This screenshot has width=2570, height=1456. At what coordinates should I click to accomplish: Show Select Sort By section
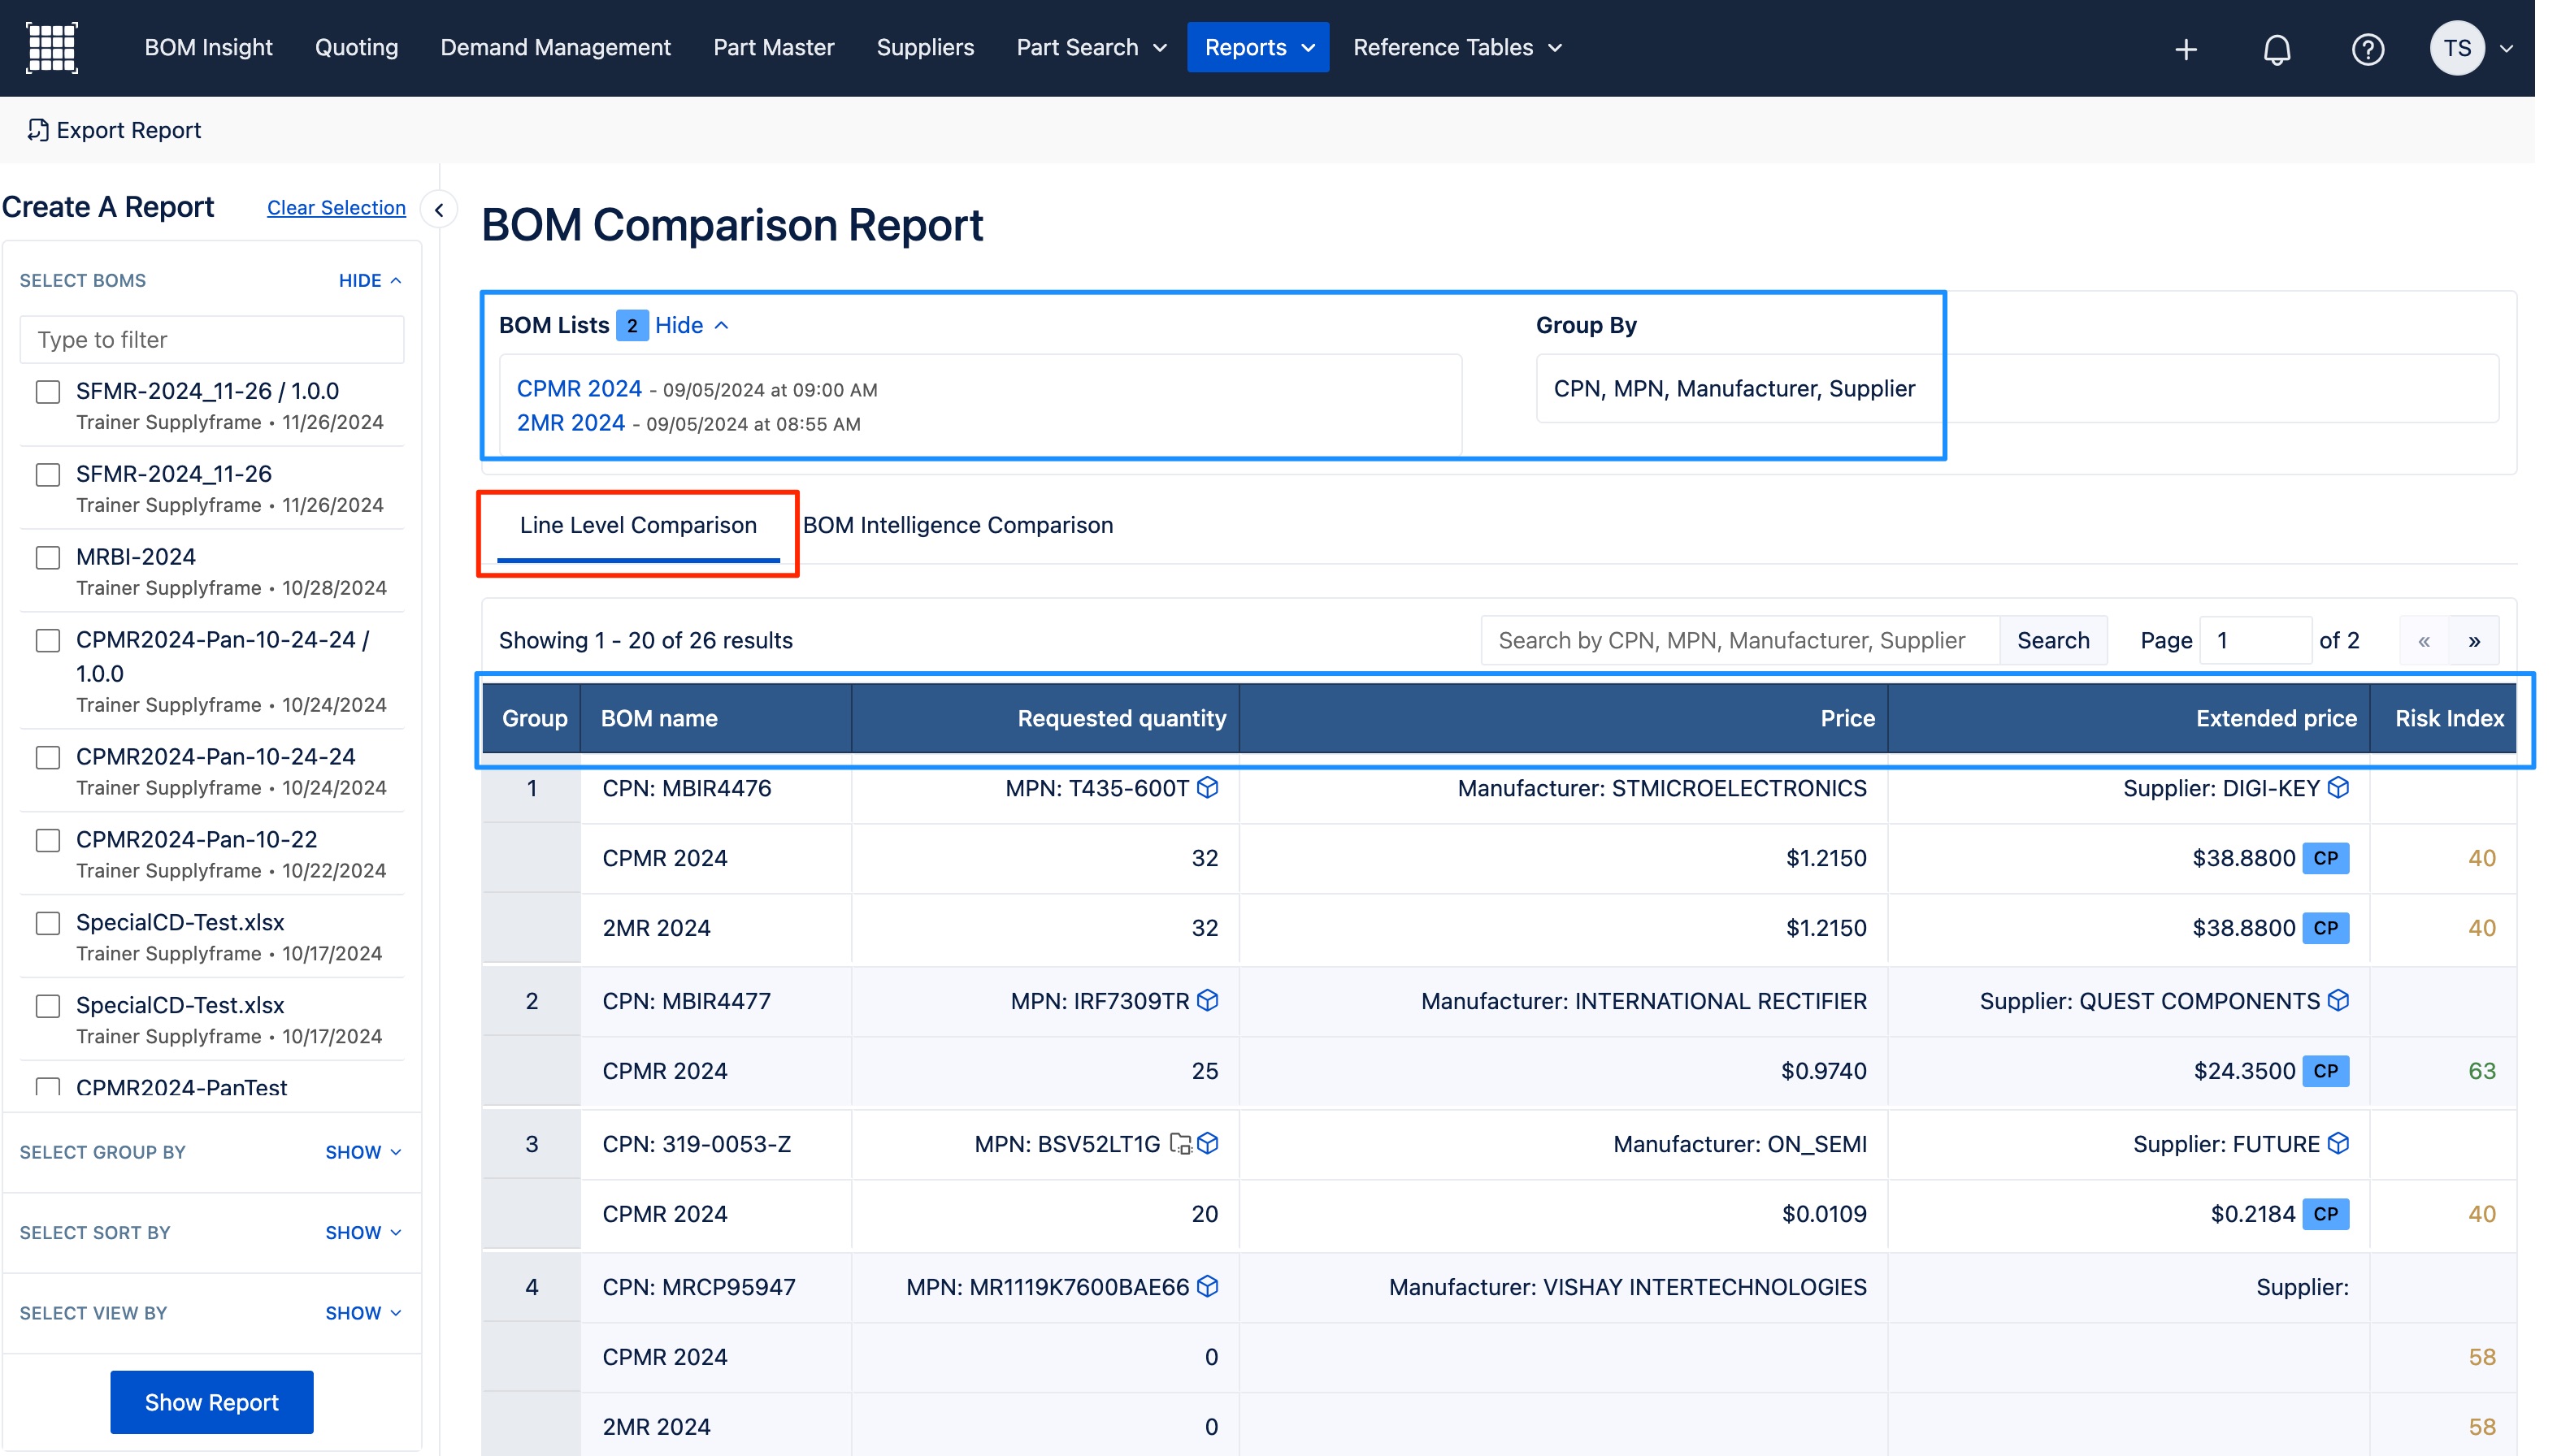[x=363, y=1233]
